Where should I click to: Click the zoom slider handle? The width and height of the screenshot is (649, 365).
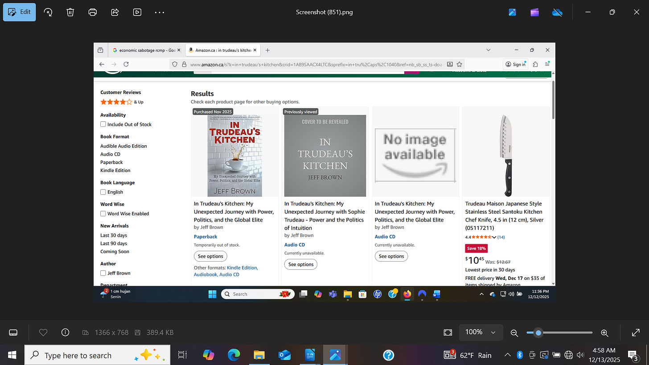[x=538, y=332]
